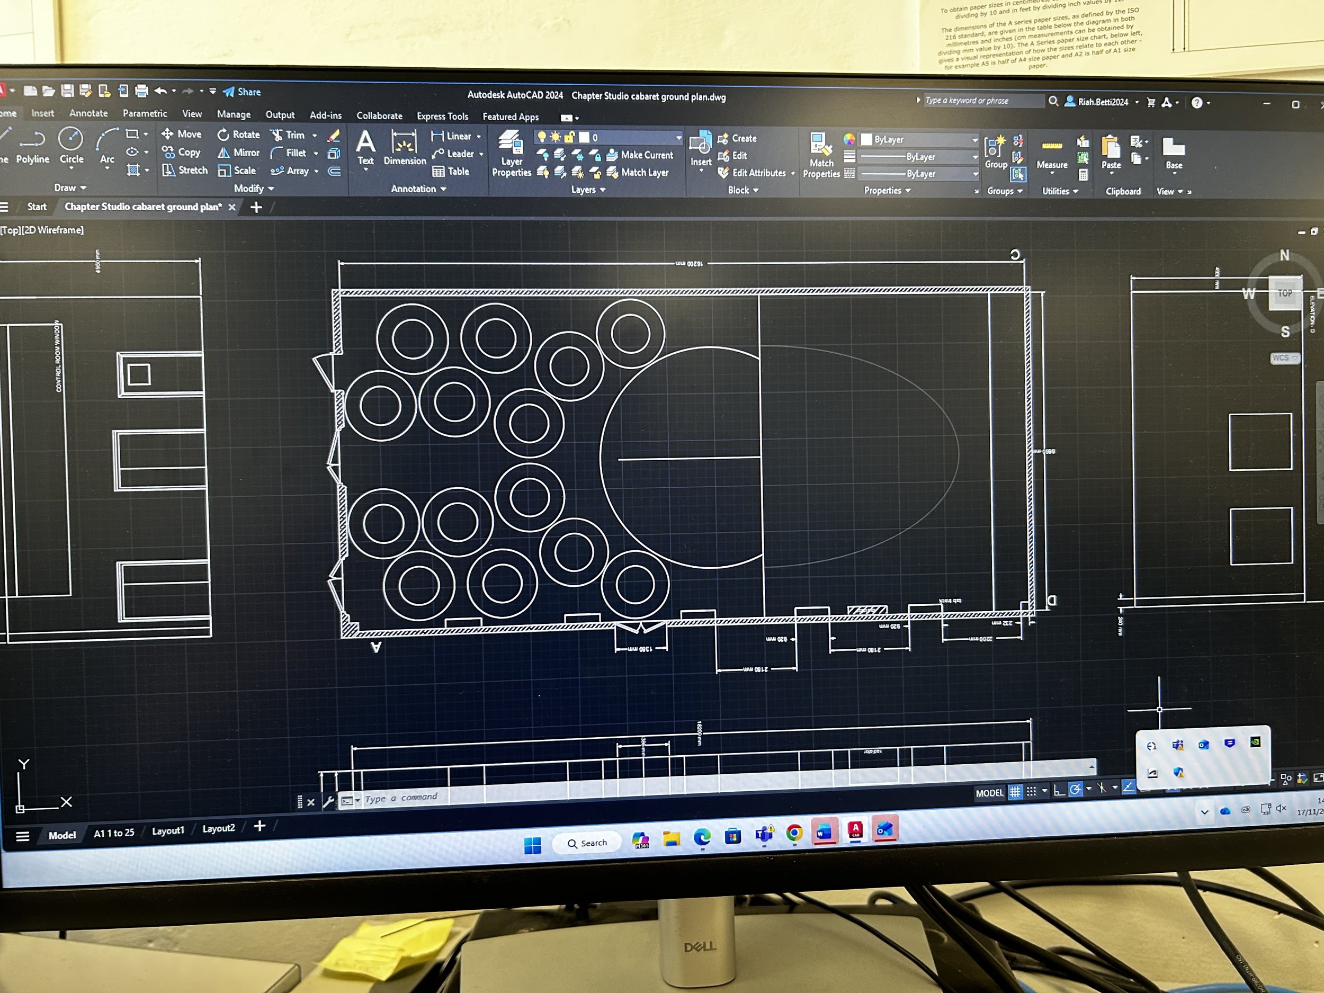Toggle Clean Screen mode in status bar
This screenshot has height=993, width=1324.
[x=1318, y=777]
